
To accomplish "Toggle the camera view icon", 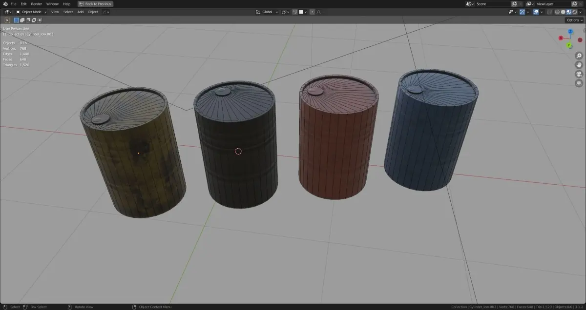I will [579, 74].
